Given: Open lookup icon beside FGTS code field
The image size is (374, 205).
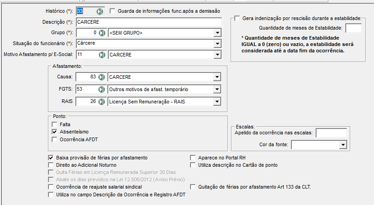Looking at the screenshot, I should pyautogui.click(x=102, y=89).
